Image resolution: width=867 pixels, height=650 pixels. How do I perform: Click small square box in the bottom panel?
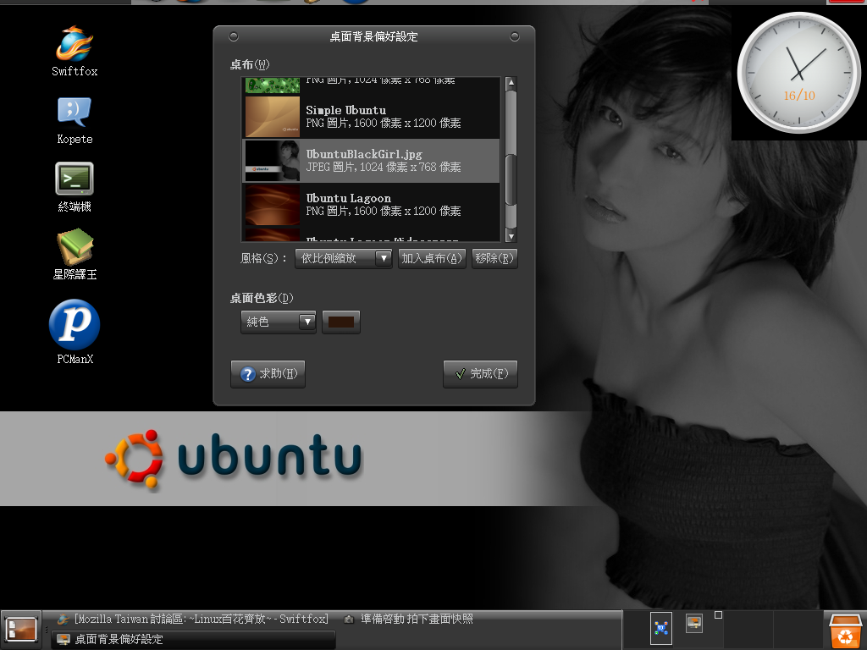click(718, 614)
